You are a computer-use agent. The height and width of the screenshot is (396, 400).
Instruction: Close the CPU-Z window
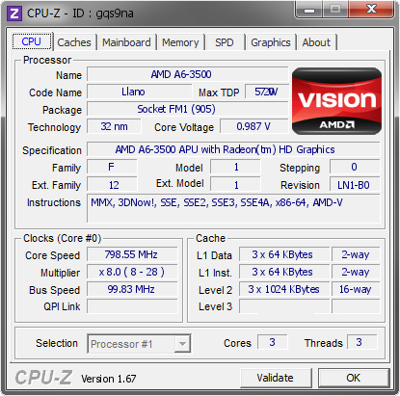[x=371, y=10]
